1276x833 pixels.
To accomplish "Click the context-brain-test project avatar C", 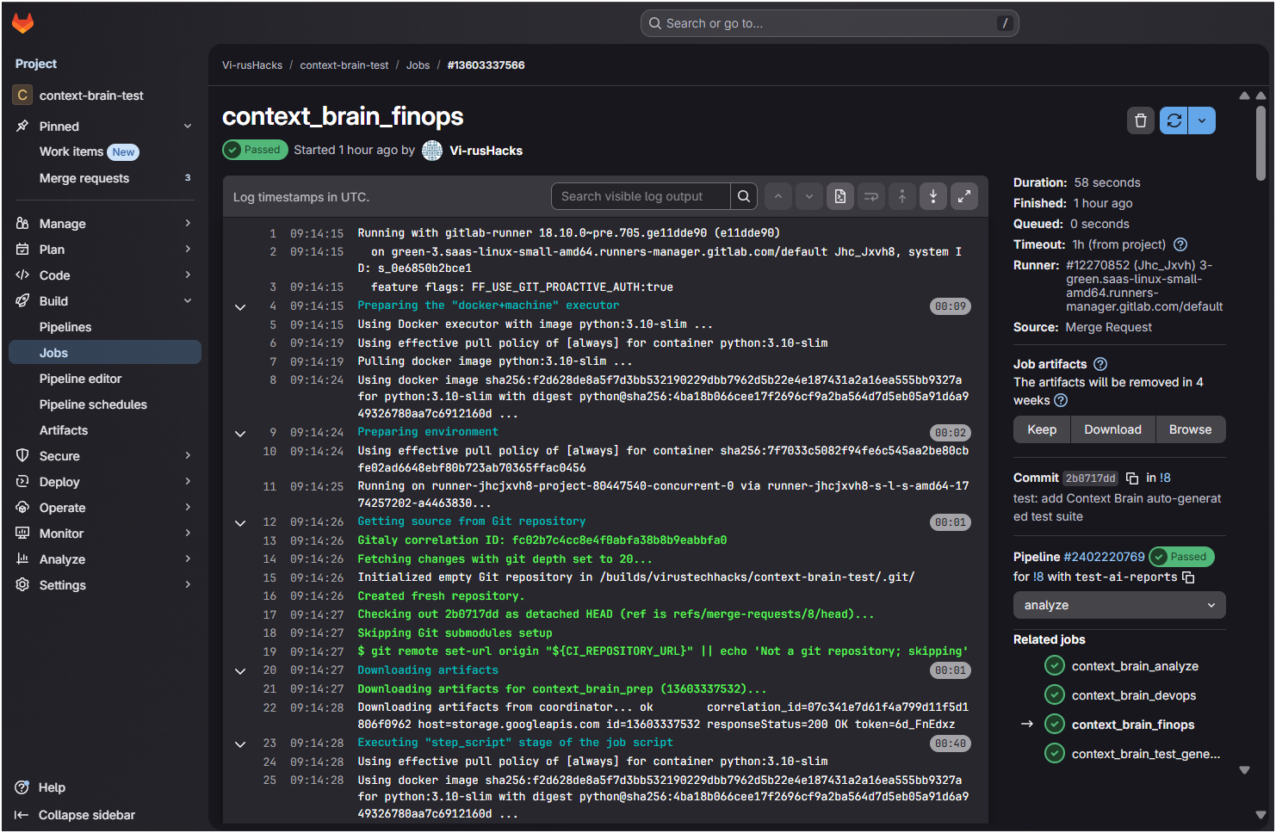I will (x=23, y=96).
